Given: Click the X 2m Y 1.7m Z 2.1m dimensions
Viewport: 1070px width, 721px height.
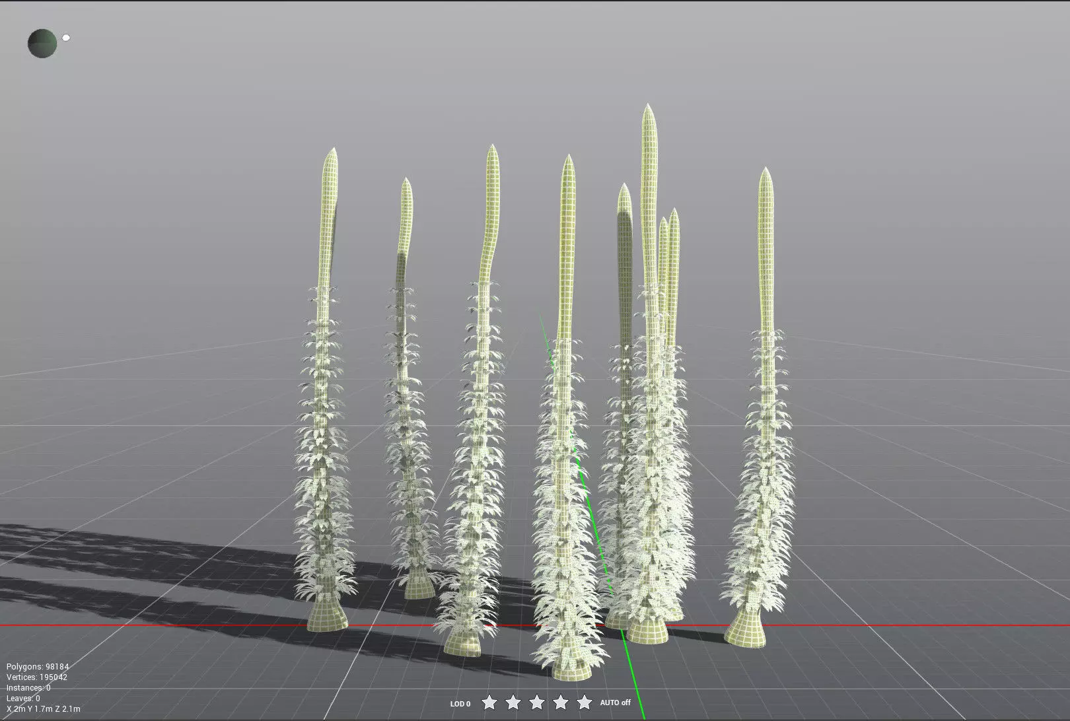Looking at the screenshot, I should pyautogui.click(x=44, y=709).
